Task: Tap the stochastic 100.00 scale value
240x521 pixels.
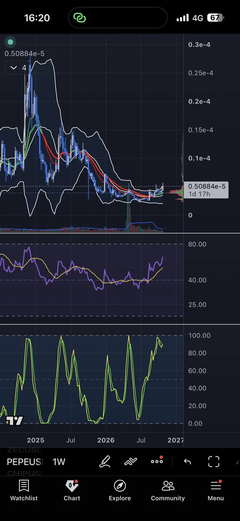Action: (x=200, y=335)
